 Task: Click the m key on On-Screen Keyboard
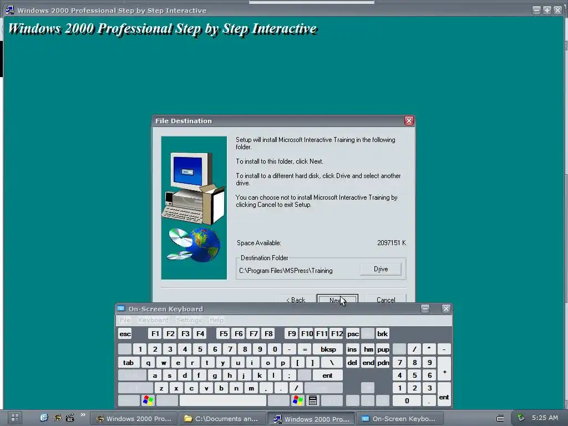coord(251,388)
